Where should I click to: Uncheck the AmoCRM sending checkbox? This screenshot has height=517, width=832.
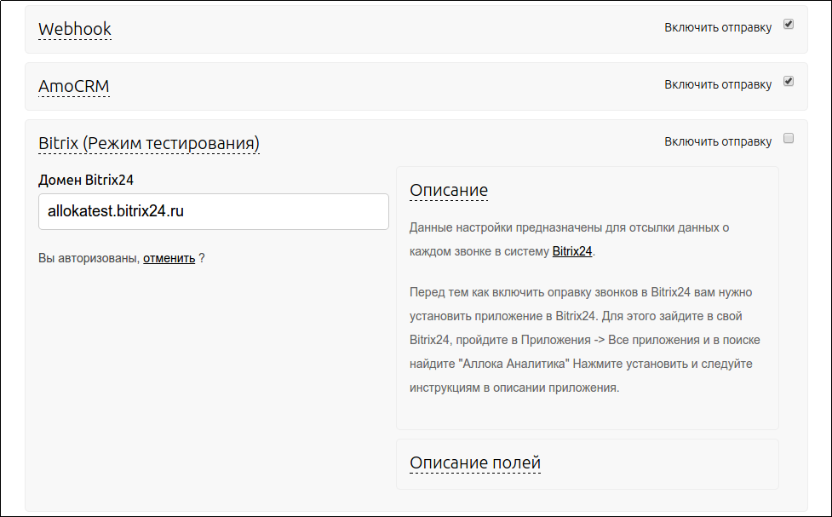click(789, 82)
